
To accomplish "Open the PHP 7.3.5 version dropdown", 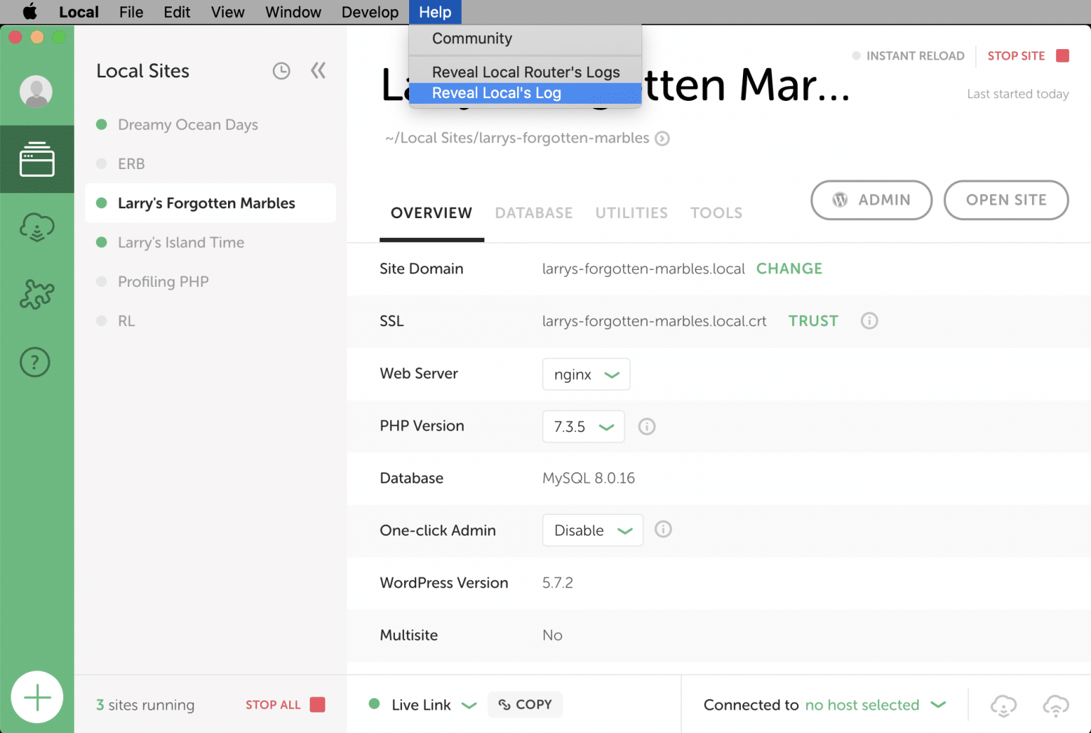I will pyautogui.click(x=583, y=426).
